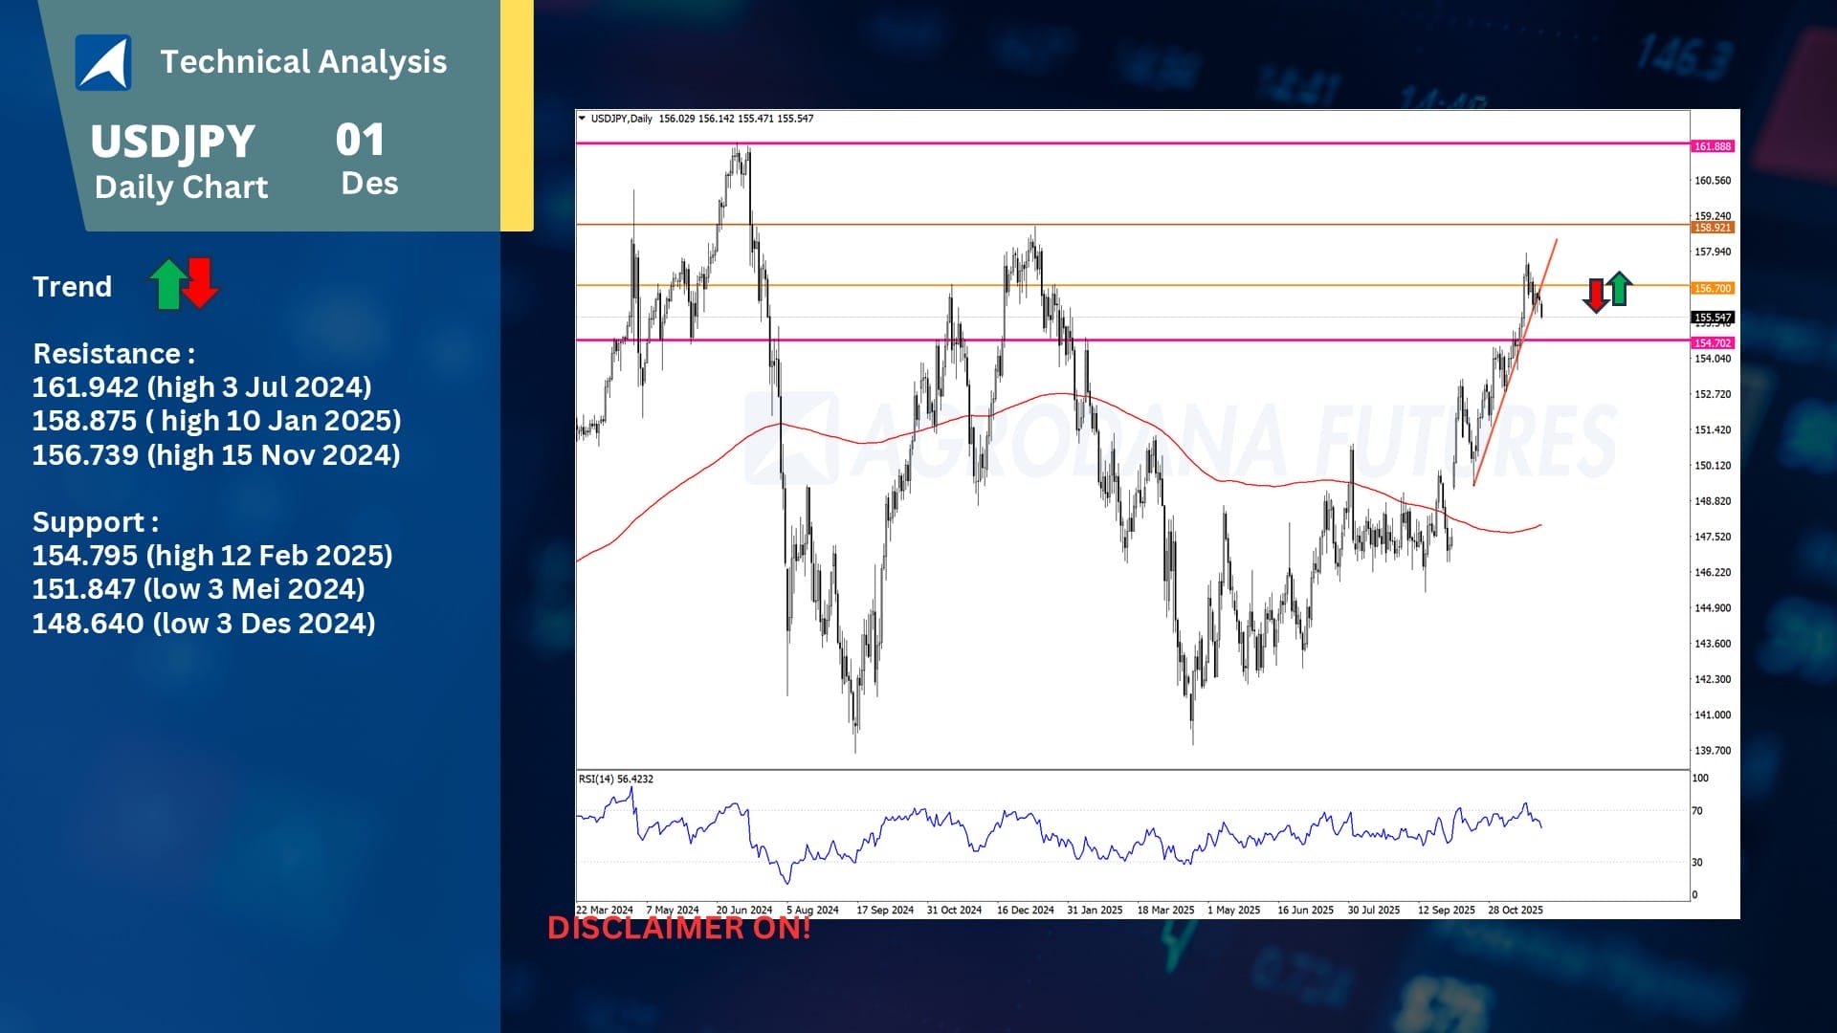The height and width of the screenshot is (1033, 1837).
Task: Click the RSI 70 level scale label
Action: [x=1697, y=811]
